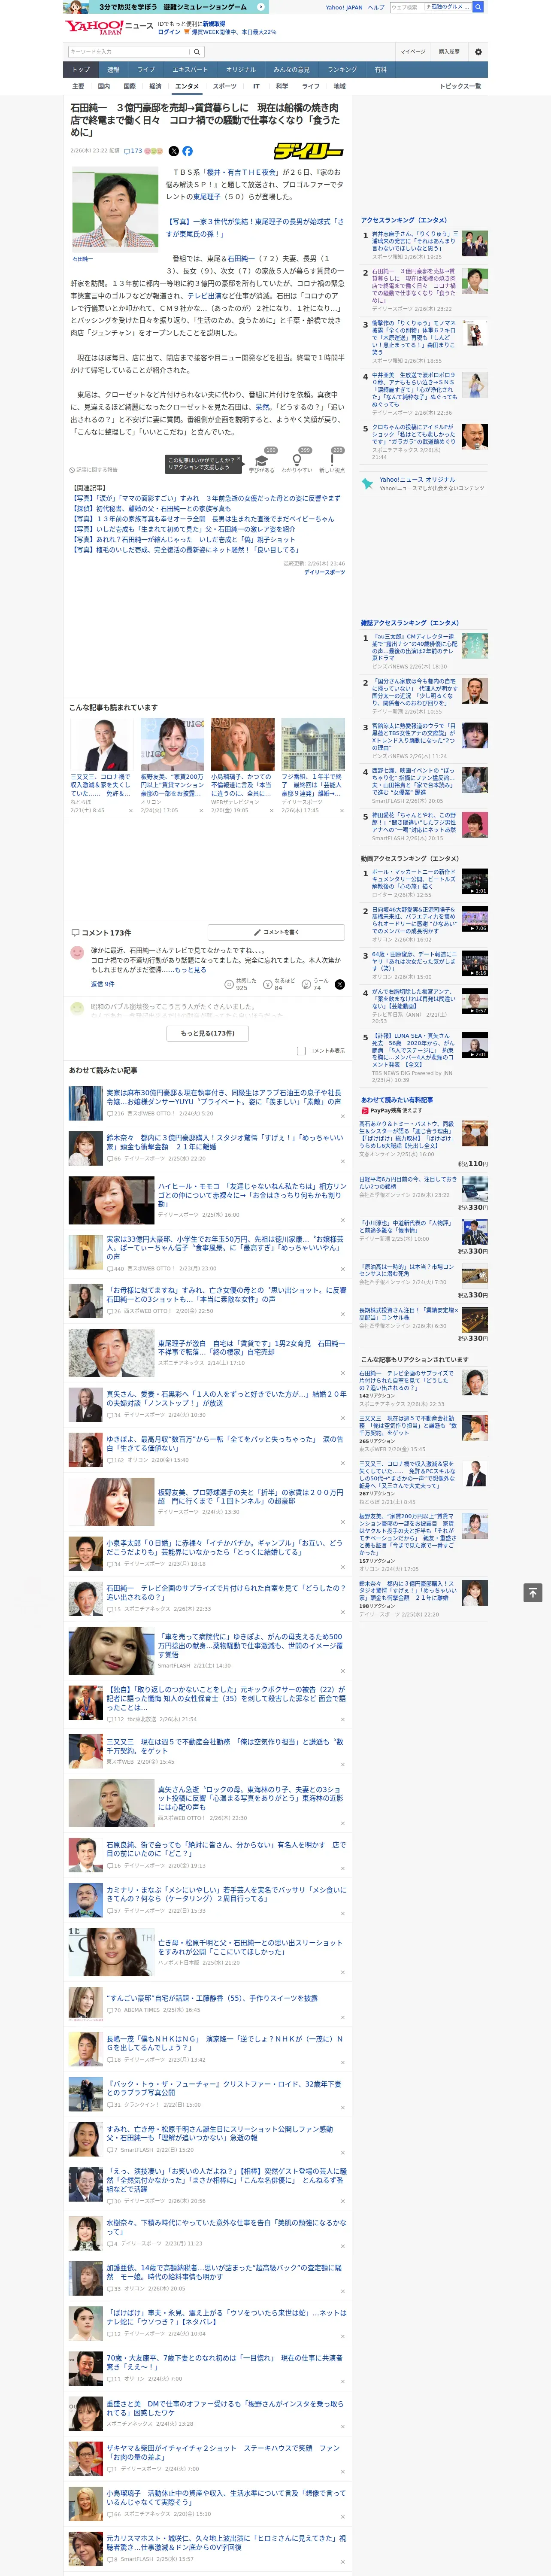
Task: Click the blue search button at top right
Action: (x=478, y=7)
